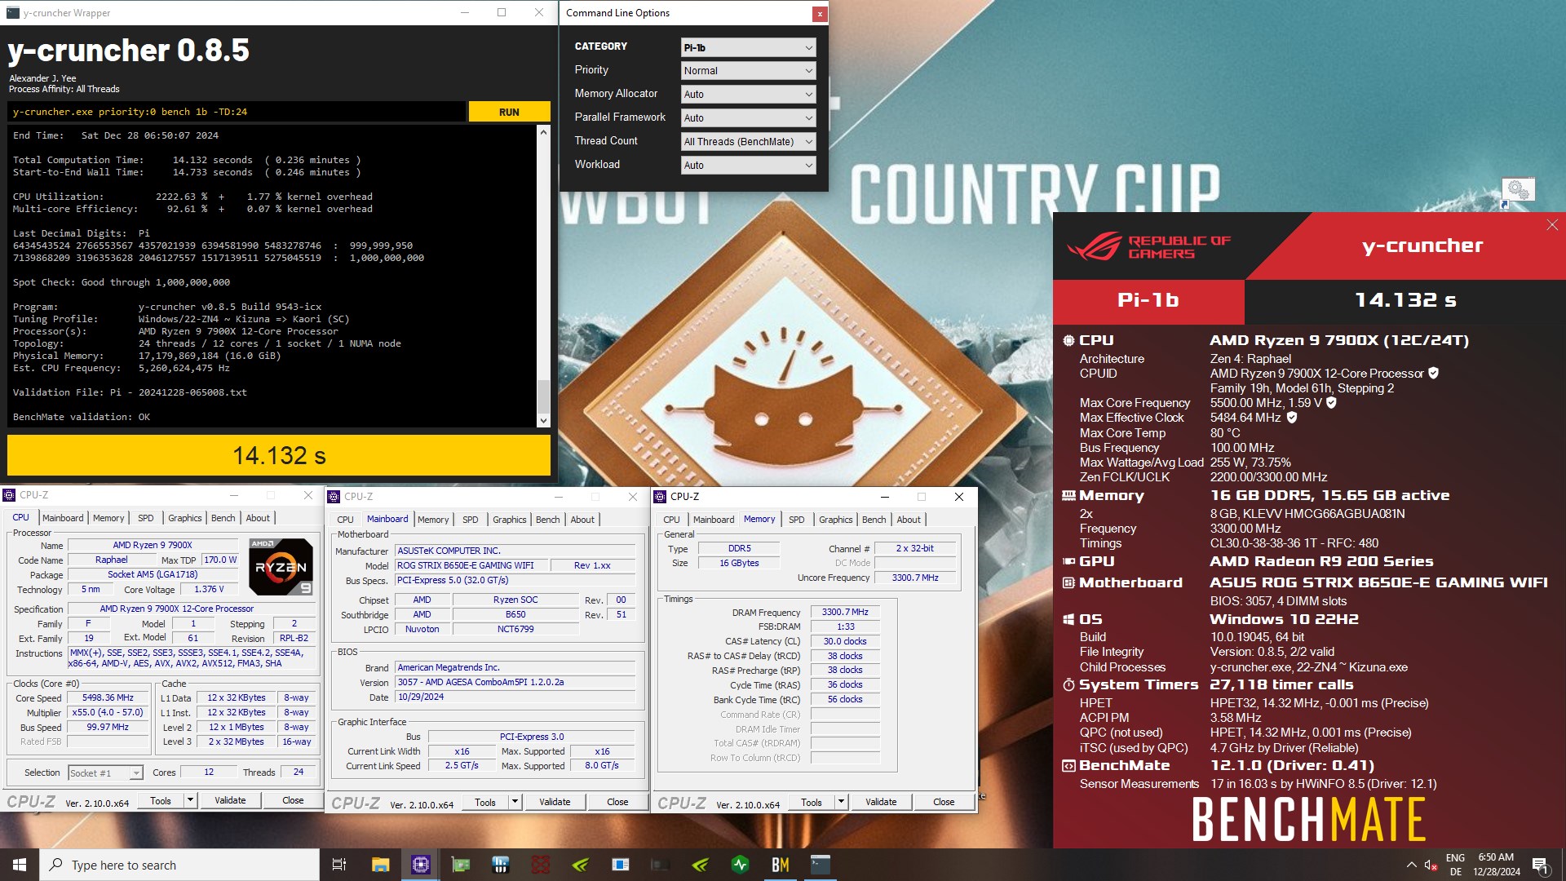Screen dimensions: 1566x881
Task: Open the HWiNFO-style blue bars taskbar icon
Action: [500, 865]
